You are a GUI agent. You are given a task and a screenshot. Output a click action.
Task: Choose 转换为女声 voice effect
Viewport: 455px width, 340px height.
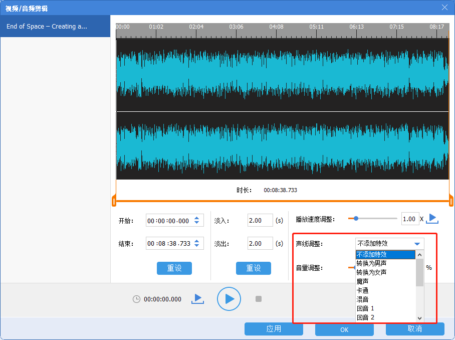click(x=385, y=272)
